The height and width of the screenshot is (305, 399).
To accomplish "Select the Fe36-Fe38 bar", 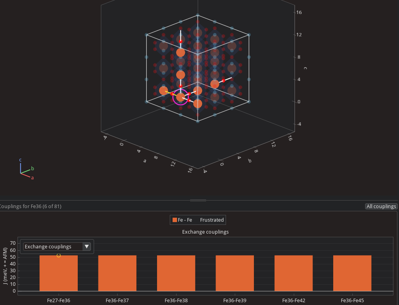I will [x=176, y=273].
